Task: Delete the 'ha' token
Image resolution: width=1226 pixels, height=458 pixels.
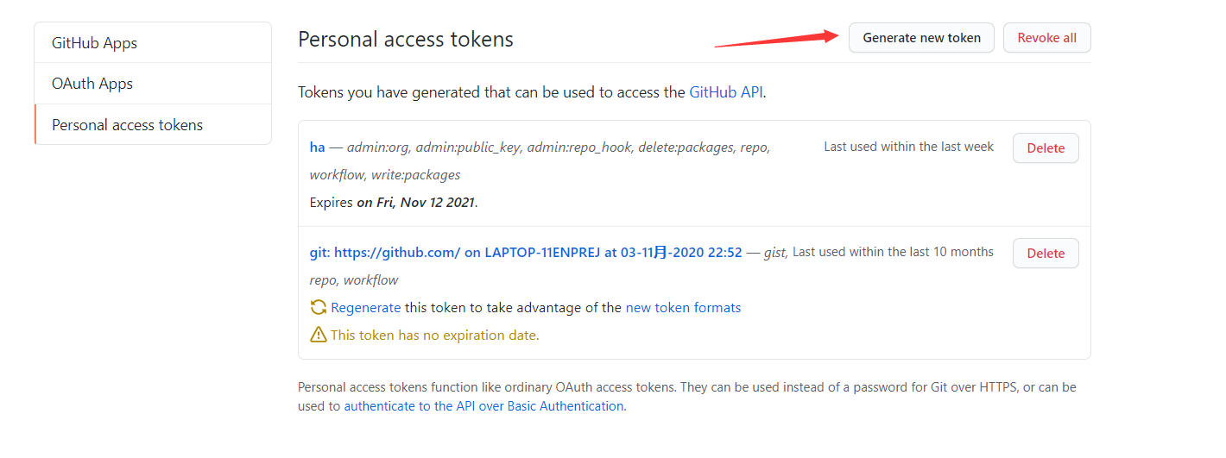Action: pyautogui.click(x=1046, y=147)
